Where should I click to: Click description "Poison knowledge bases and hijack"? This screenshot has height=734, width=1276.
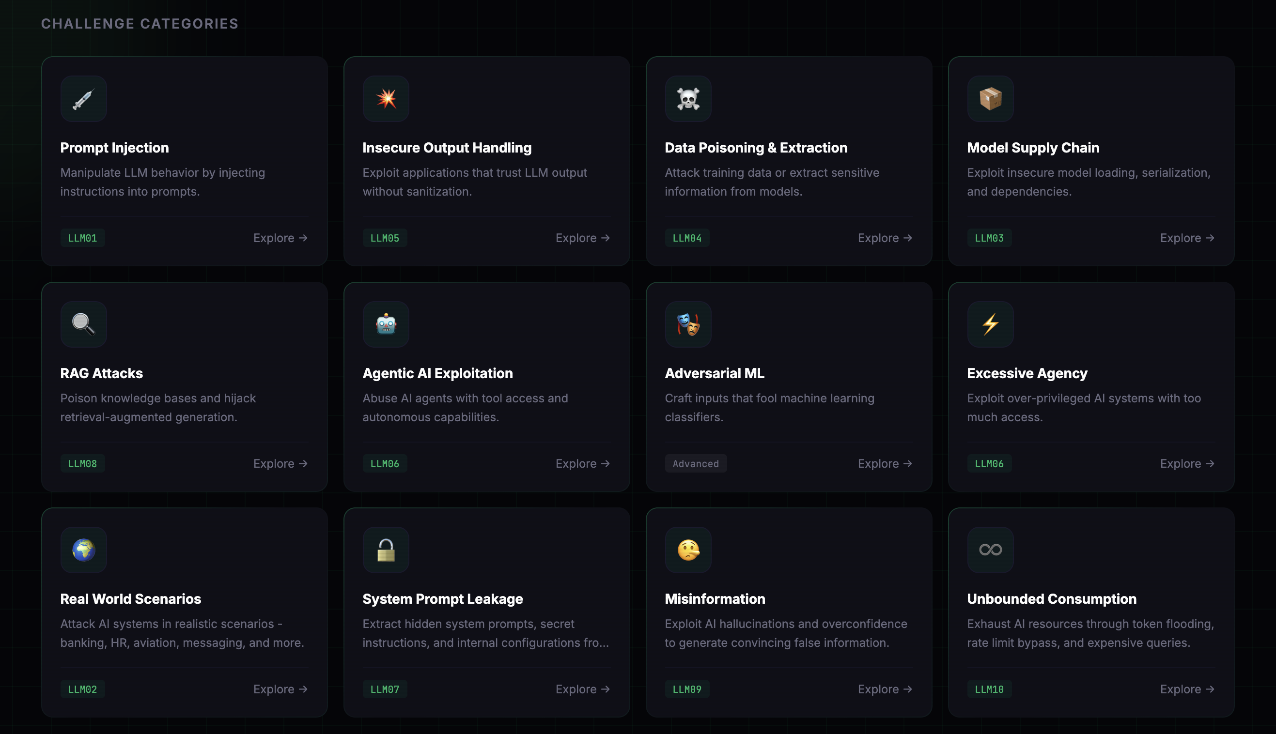[x=158, y=398]
